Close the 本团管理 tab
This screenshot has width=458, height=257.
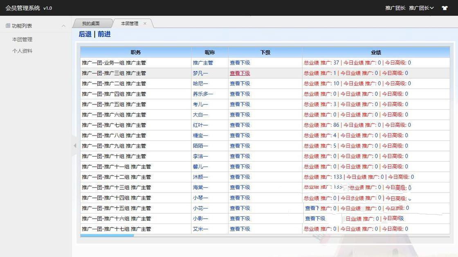coord(145,23)
